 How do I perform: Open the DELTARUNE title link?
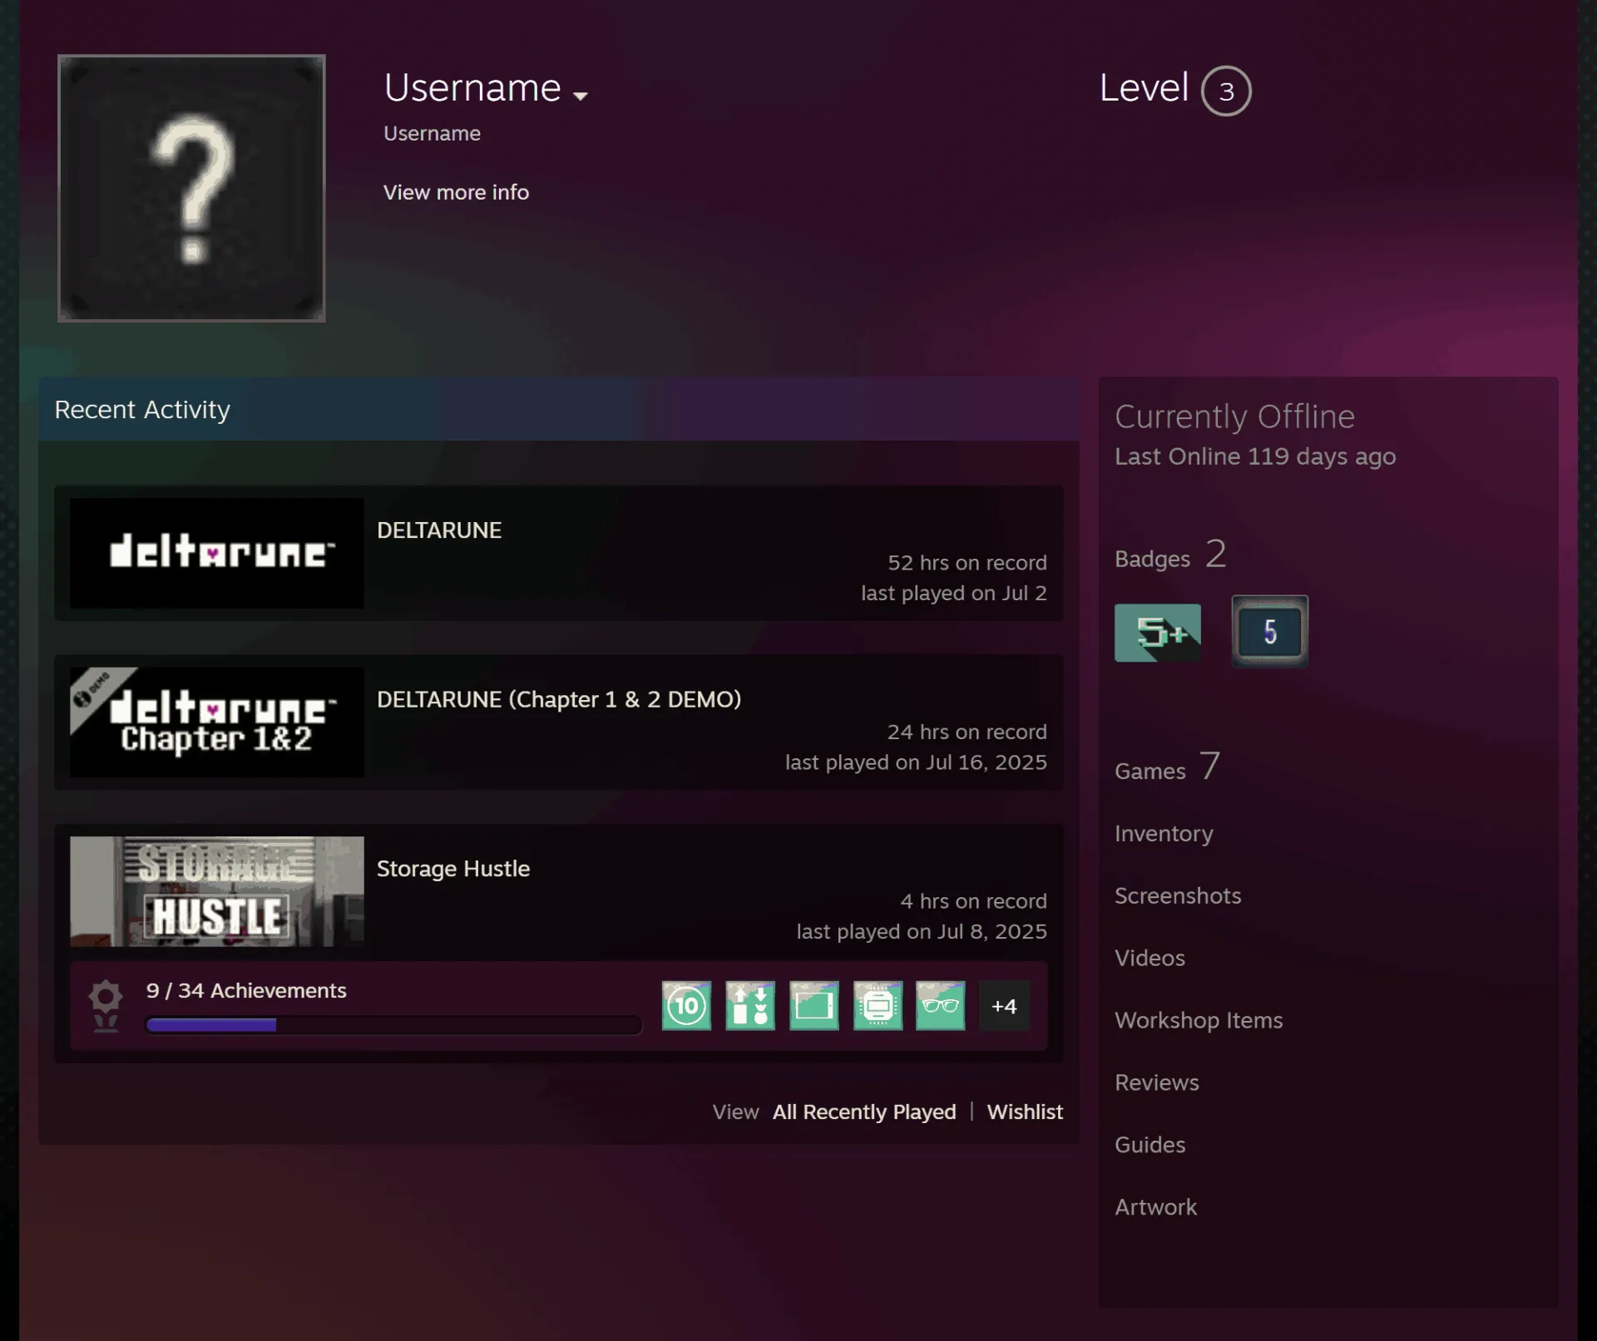pos(439,530)
